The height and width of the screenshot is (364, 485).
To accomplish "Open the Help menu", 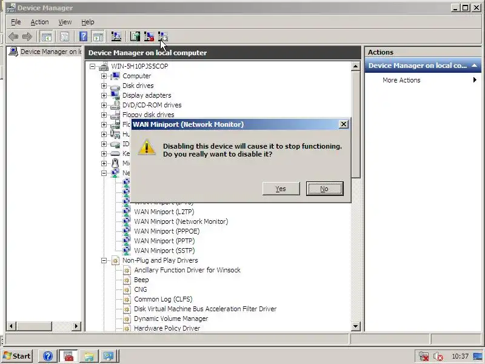I will pyautogui.click(x=88, y=22).
